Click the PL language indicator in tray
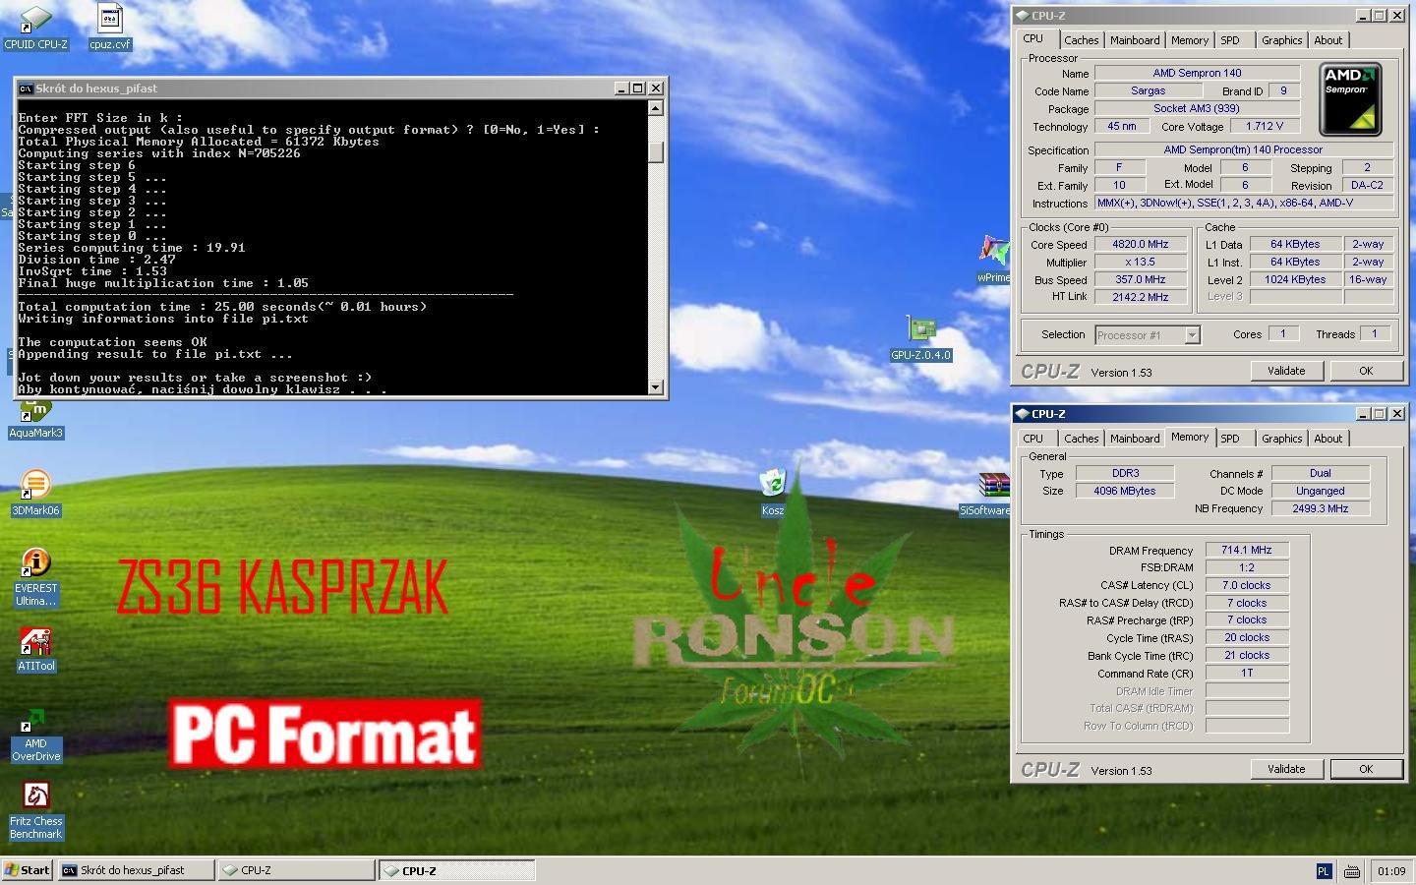The width and height of the screenshot is (1416, 885). [x=1324, y=871]
